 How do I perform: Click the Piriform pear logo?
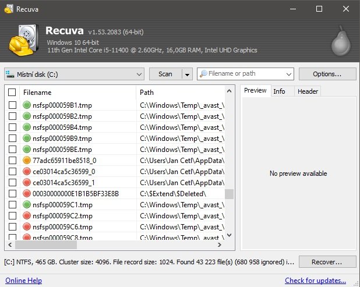click(x=341, y=41)
